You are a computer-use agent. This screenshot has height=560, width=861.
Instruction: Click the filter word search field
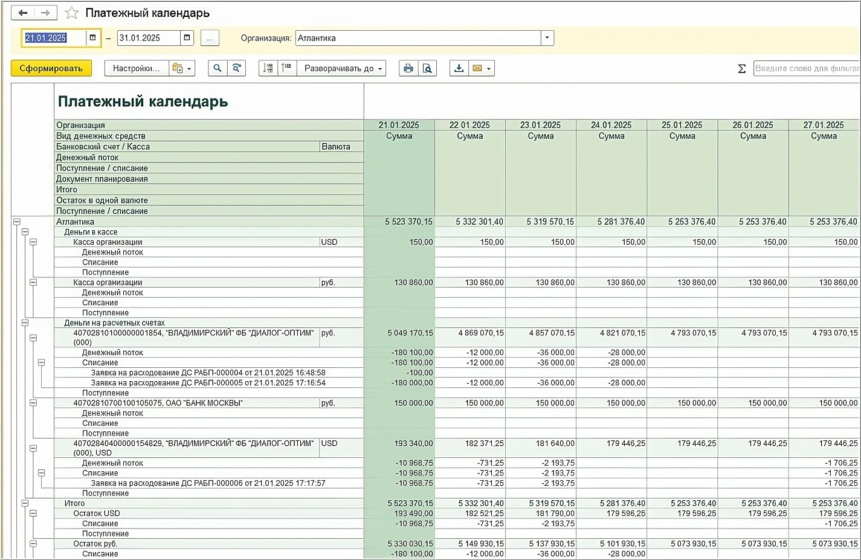[x=806, y=68]
